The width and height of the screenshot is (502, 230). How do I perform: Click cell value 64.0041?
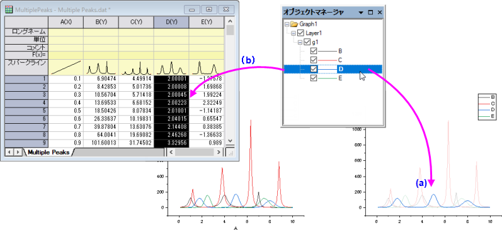tap(101, 135)
